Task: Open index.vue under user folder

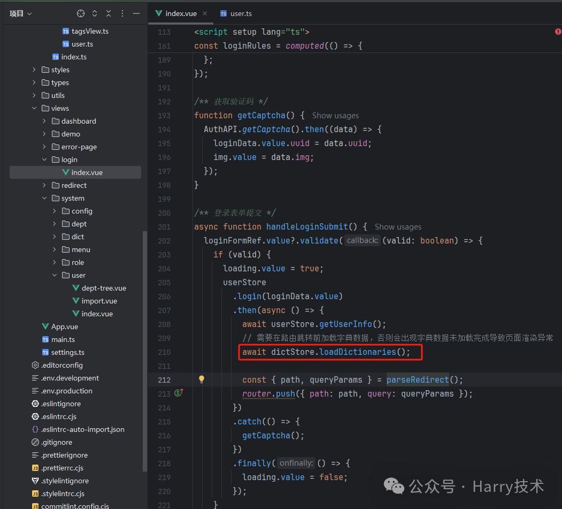Action: 93,314
